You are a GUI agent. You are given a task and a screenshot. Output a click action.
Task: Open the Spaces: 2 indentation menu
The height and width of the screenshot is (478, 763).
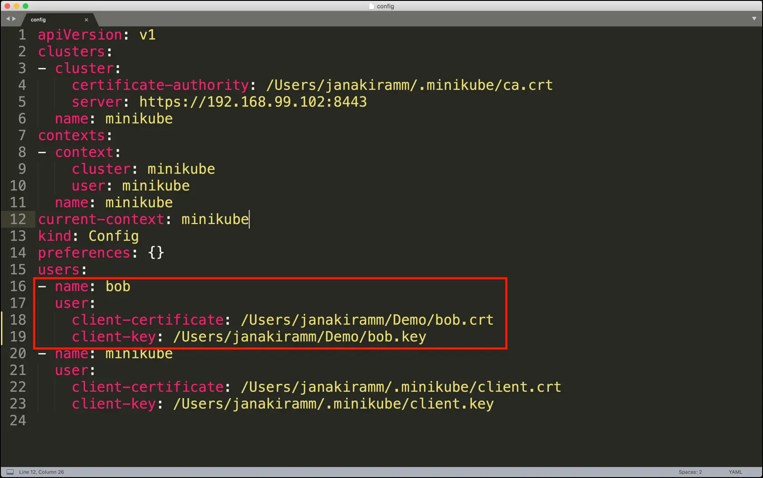(x=690, y=472)
